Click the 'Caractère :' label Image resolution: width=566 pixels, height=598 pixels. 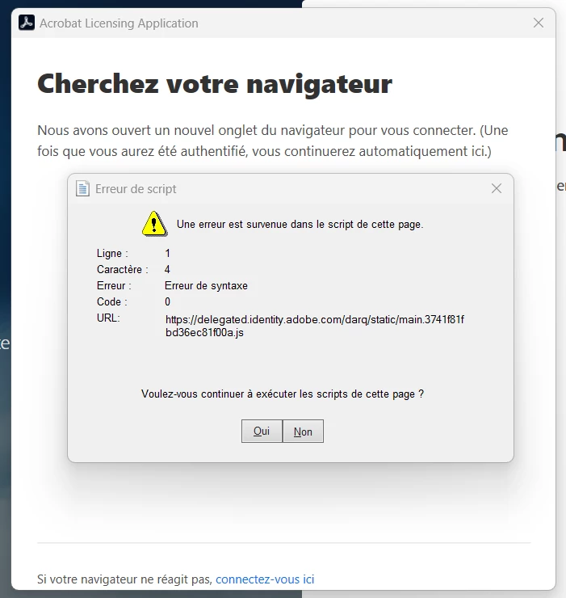pos(123,269)
